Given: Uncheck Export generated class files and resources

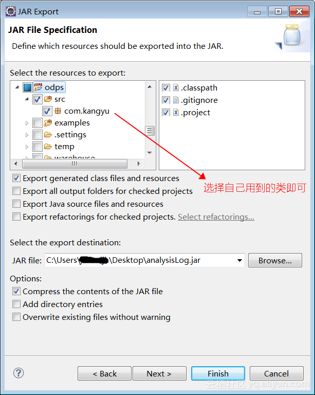Looking at the screenshot, I should click(x=16, y=178).
